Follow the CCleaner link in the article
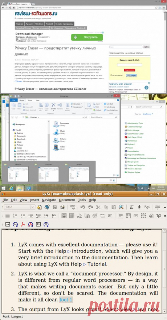The image size is (167, 320). point(19,81)
